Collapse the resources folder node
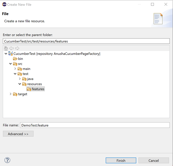Image resolution: width=173 pixels, height=166 pixels. click(x=20, y=84)
